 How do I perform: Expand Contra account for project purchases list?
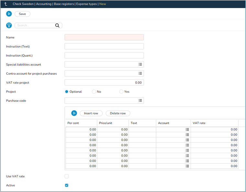140,73
